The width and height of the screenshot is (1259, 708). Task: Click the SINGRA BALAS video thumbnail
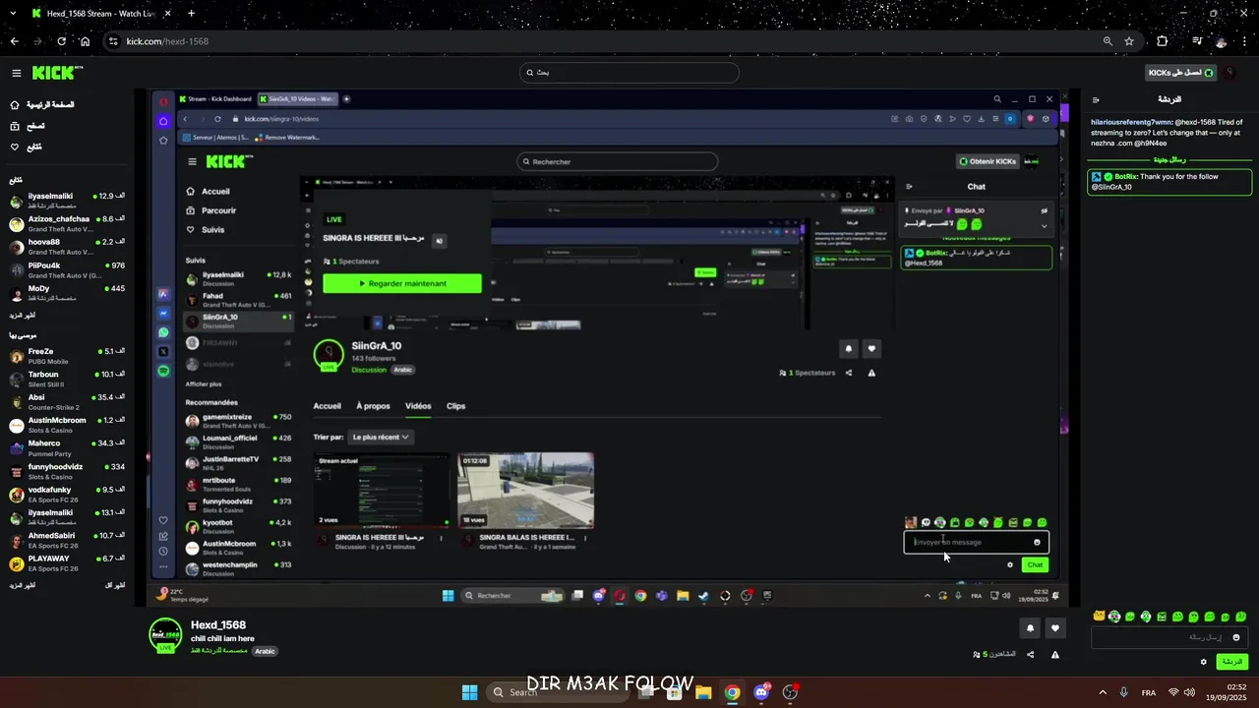pos(525,491)
